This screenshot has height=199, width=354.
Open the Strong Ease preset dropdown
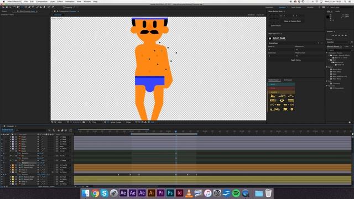pos(294,43)
